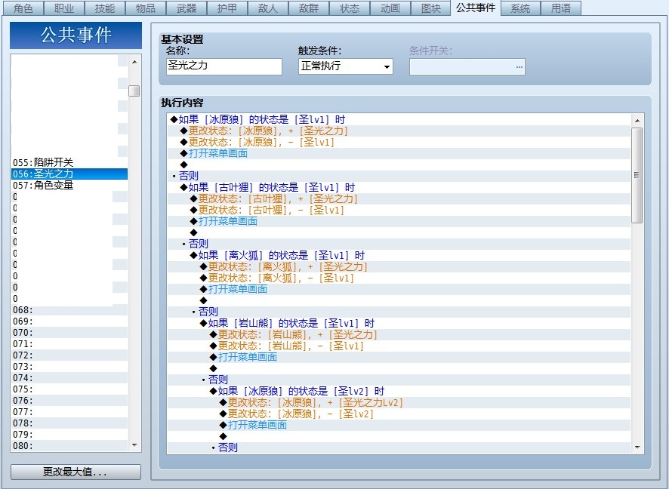
Task: Go to the 武器 tab
Action: pyautogui.click(x=187, y=8)
